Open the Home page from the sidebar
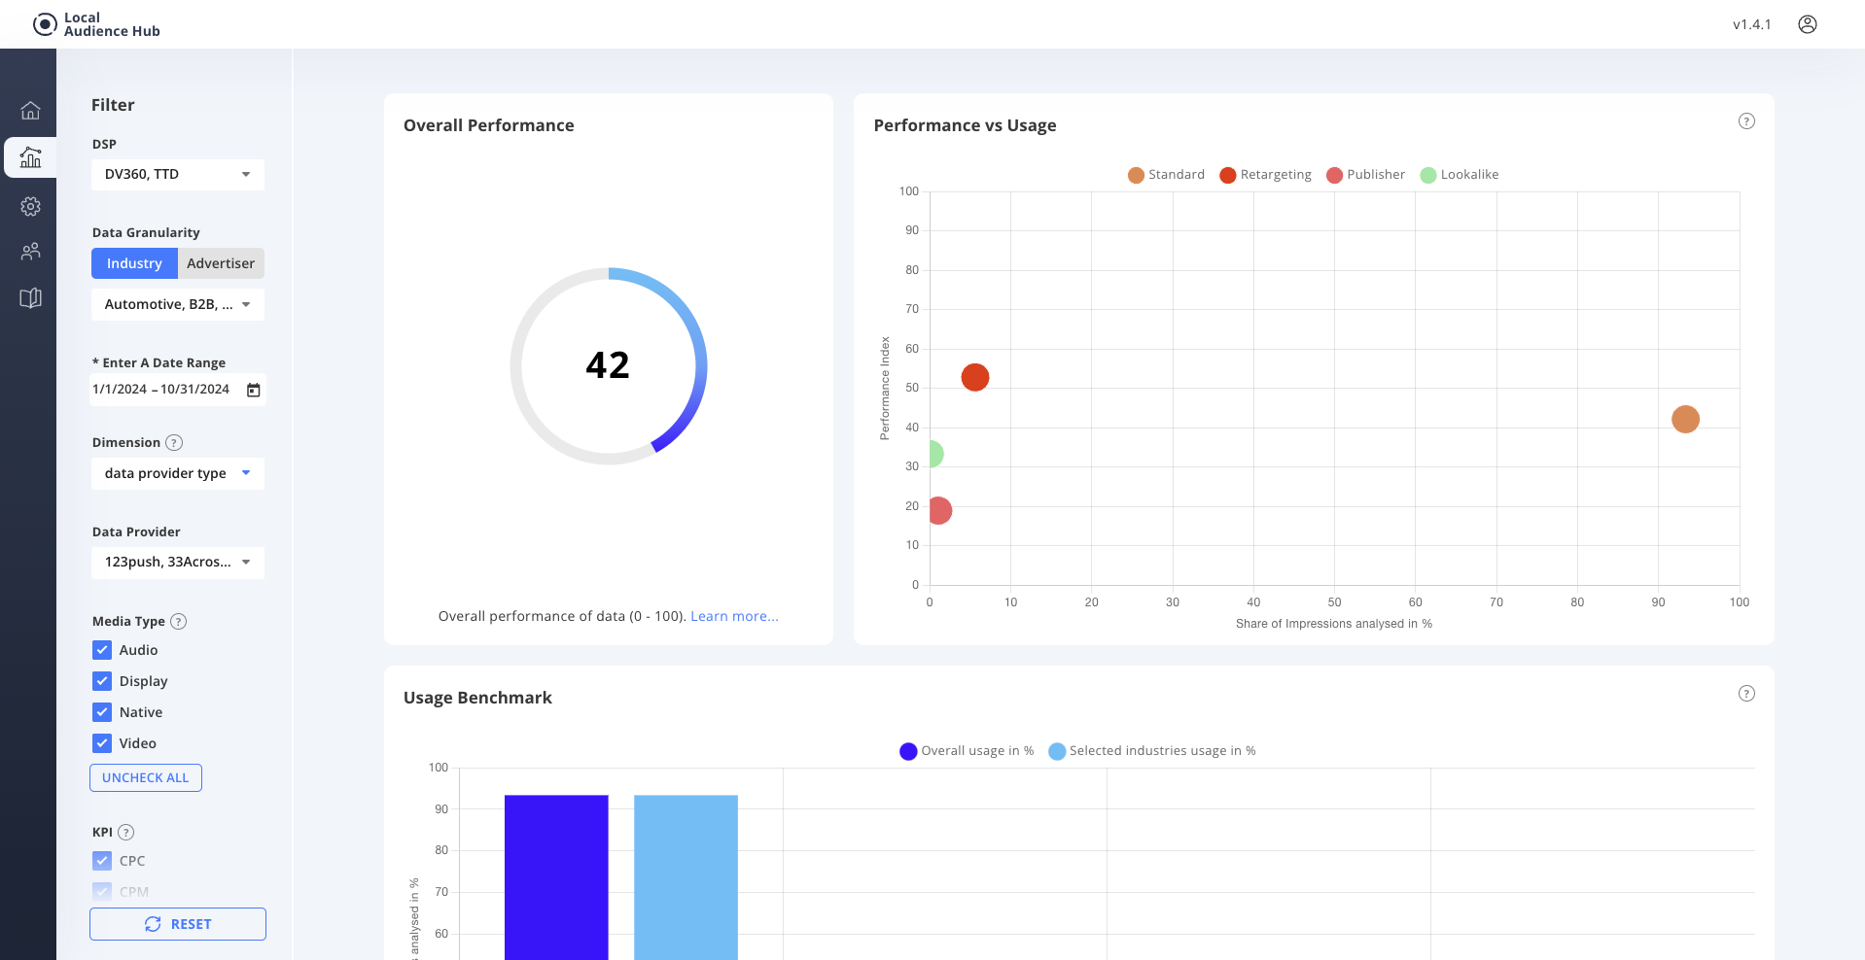This screenshot has width=1865, height=960. [30, 111]
